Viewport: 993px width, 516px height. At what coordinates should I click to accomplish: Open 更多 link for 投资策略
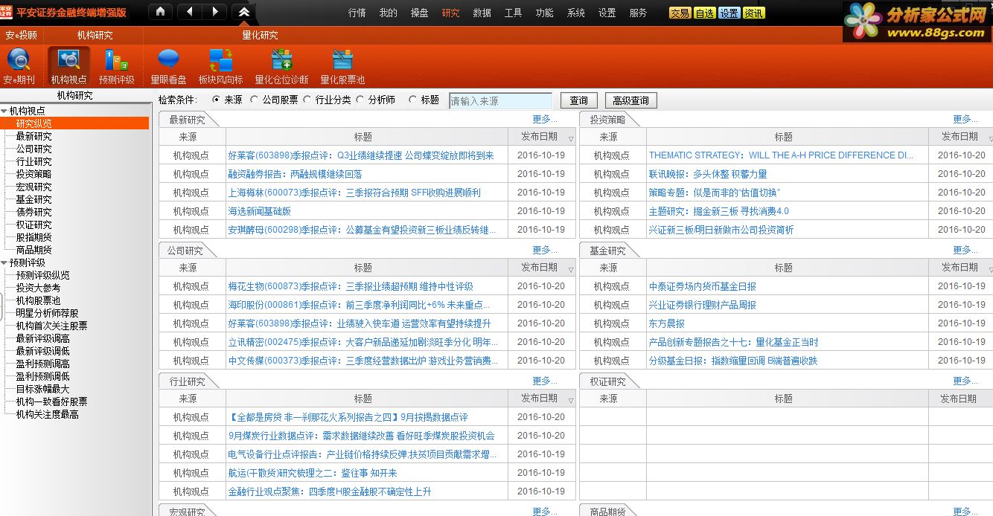tap(965, 119)
